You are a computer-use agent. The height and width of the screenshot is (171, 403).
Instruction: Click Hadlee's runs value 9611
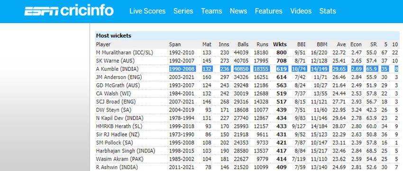pyautogui.click(x=262, y=135)
